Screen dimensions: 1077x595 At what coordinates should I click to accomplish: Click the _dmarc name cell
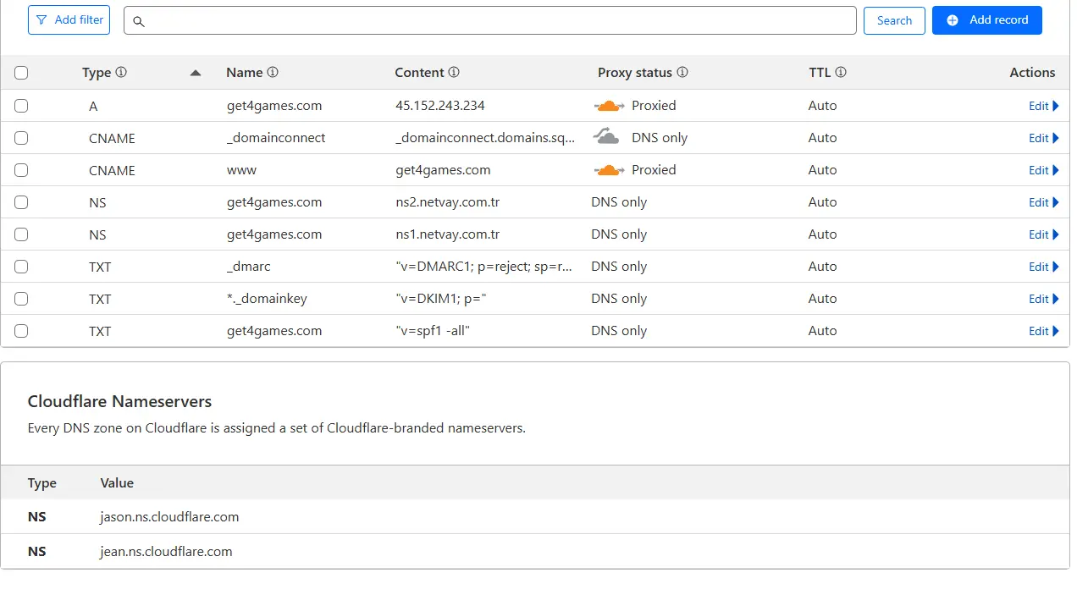(249, 267)
